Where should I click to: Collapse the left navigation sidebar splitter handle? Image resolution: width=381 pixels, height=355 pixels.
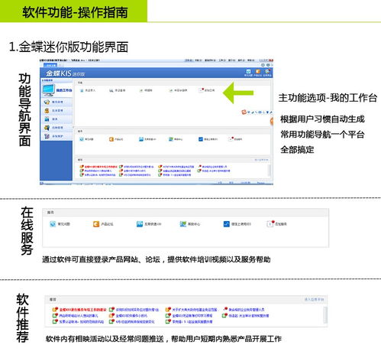pyautogui.click(x=73, y=127)
